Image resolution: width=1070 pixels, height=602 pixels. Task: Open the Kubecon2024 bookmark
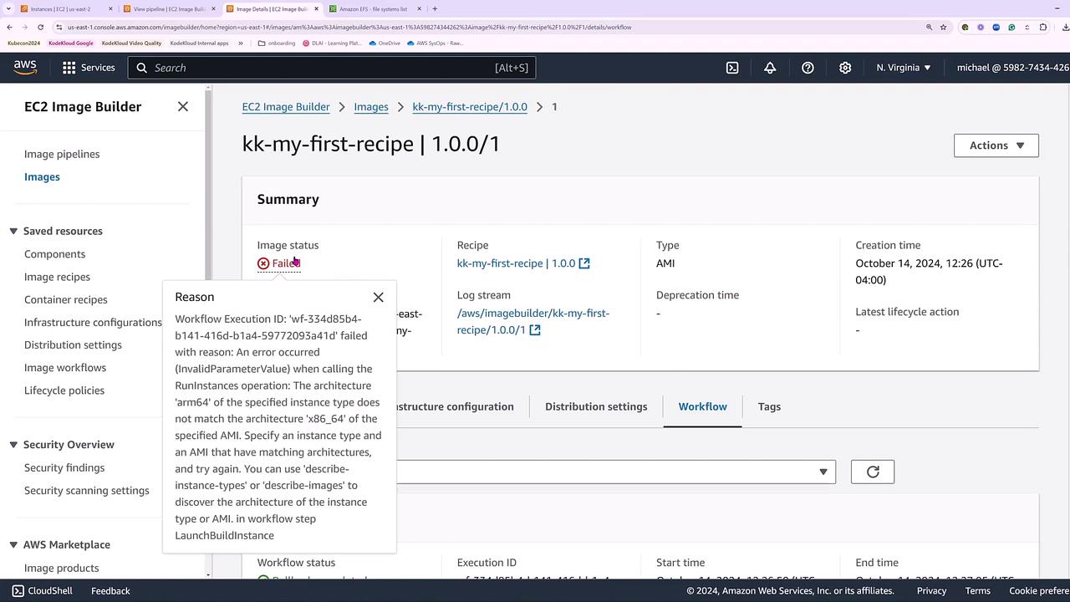pyautogui.click(x=23, y=43)
